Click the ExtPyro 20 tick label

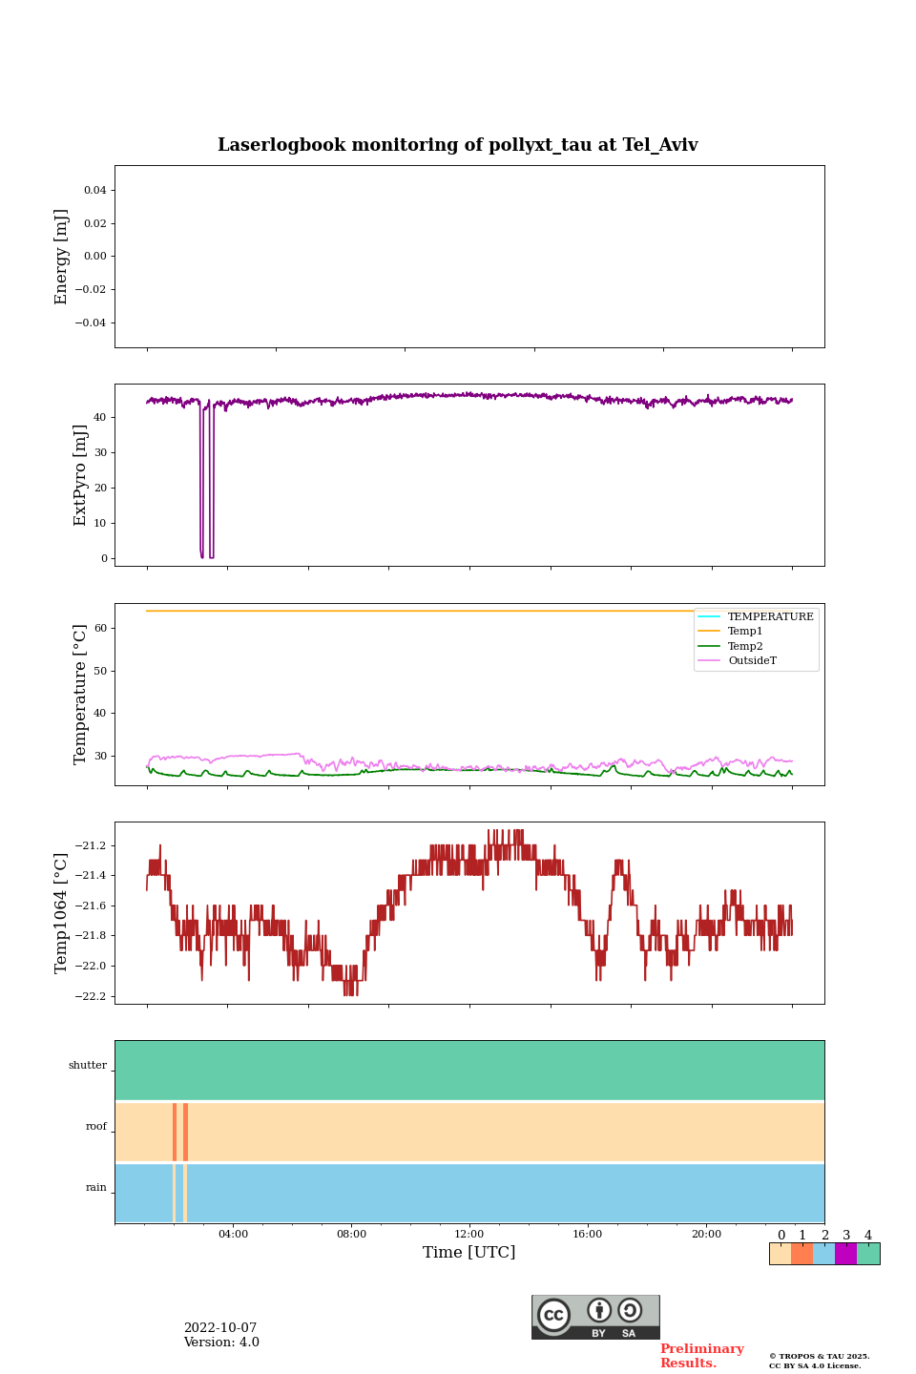point(101,489)
